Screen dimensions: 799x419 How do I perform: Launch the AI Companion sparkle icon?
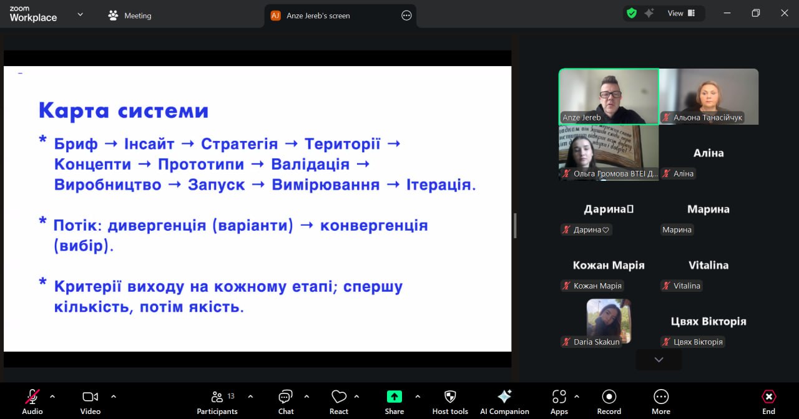click(504, 397)
